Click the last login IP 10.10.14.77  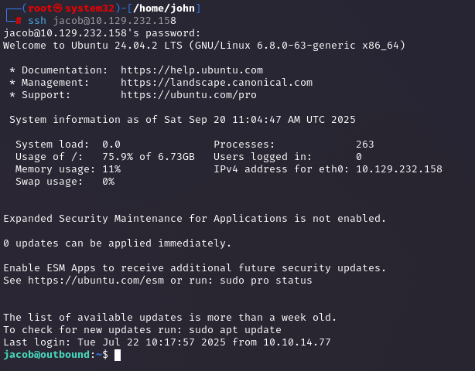297,342
